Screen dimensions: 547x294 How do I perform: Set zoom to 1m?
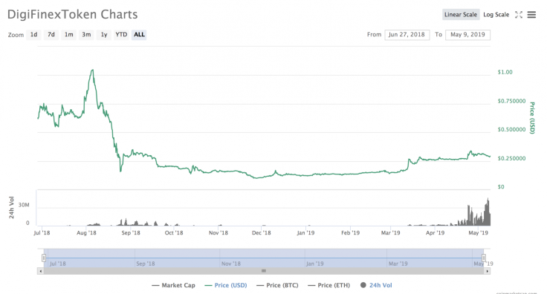[68, 34]
